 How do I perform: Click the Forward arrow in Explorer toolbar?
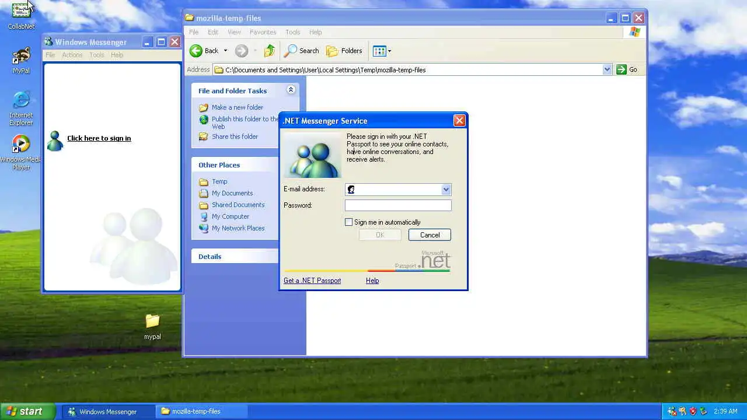click(x=242, y=51)
